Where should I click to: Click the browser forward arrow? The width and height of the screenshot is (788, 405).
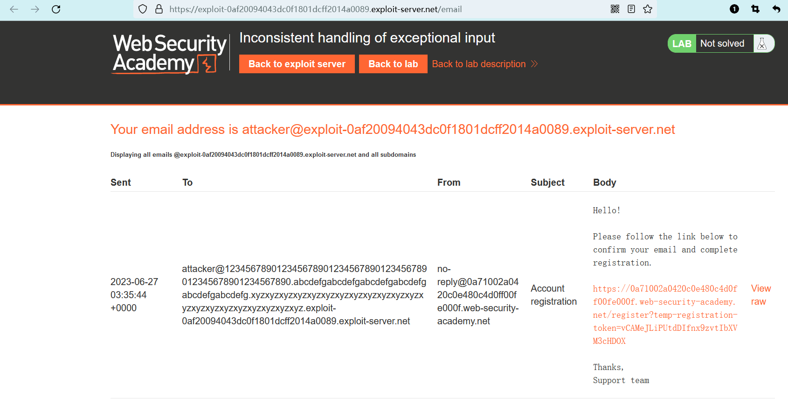point(35,9)
